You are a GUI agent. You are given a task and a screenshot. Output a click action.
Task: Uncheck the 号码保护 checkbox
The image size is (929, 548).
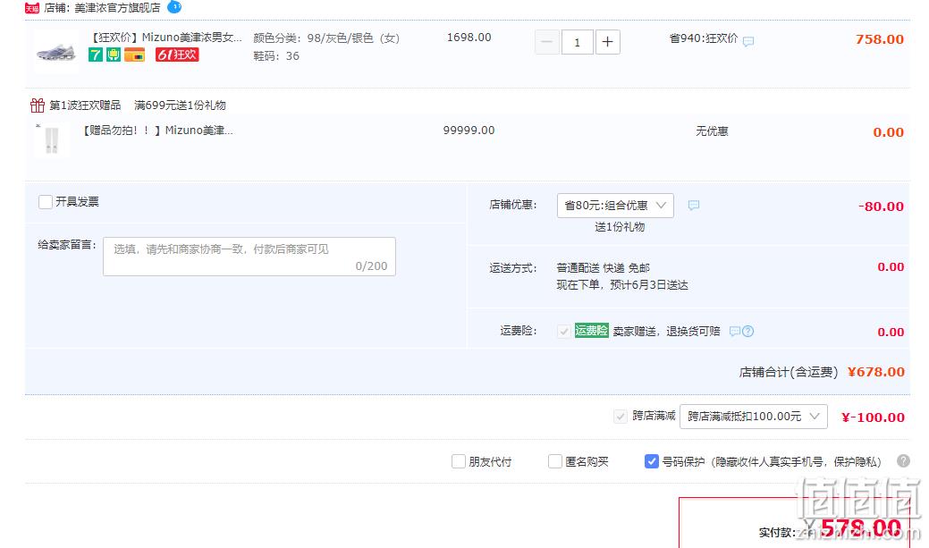point(651,461)
